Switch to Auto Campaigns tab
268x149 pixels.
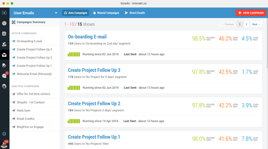tap(76, 13)
